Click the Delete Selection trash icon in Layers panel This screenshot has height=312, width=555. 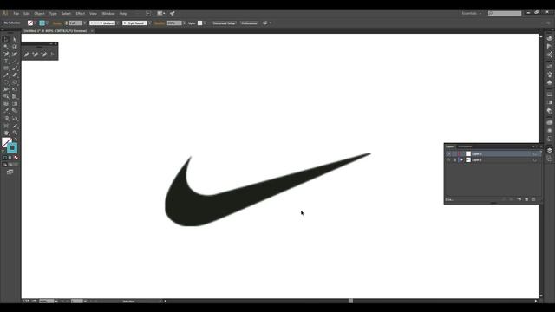pos(534,199)
